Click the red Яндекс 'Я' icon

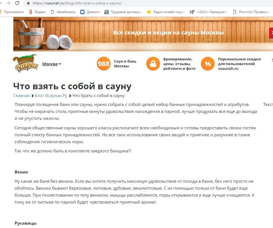pyautogui.click(x=31, y=12)
